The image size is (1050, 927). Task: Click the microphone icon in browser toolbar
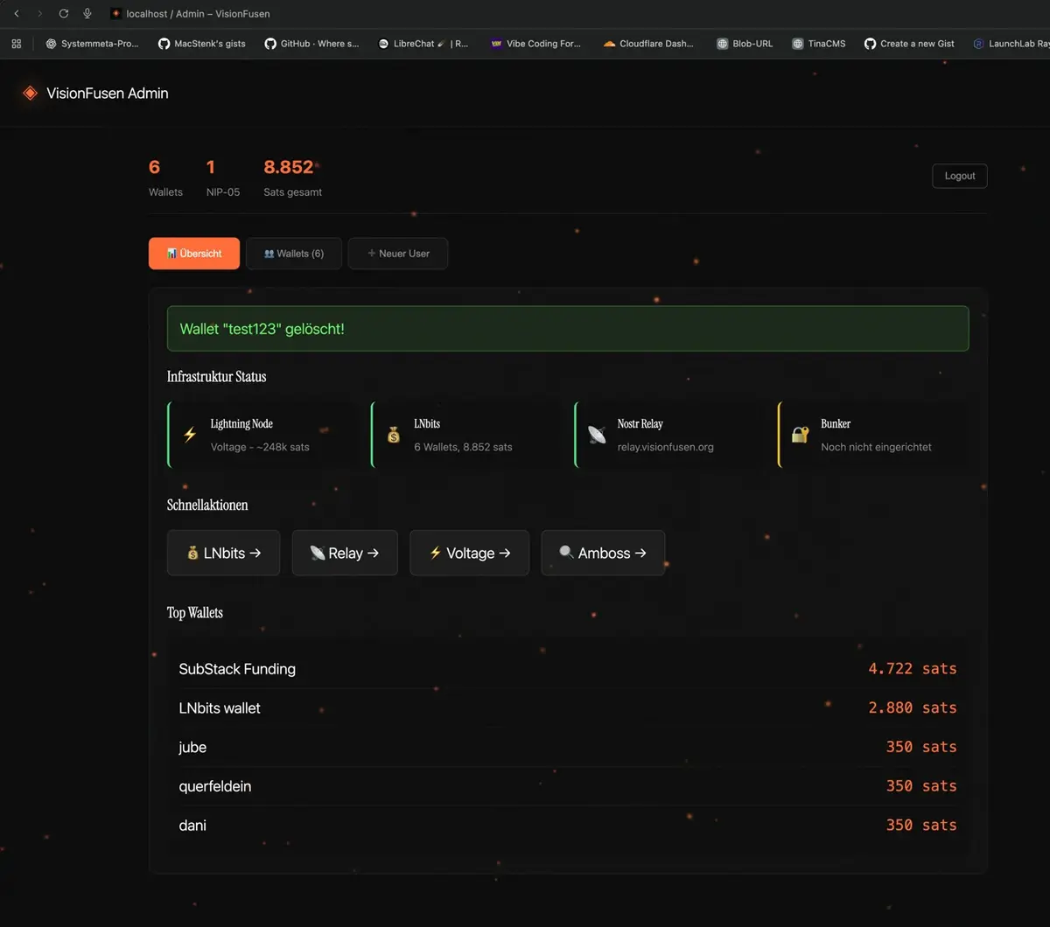coord(87,14)
